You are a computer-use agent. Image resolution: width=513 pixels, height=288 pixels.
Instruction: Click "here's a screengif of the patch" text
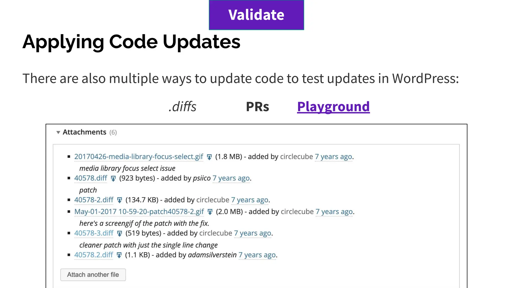144,223
